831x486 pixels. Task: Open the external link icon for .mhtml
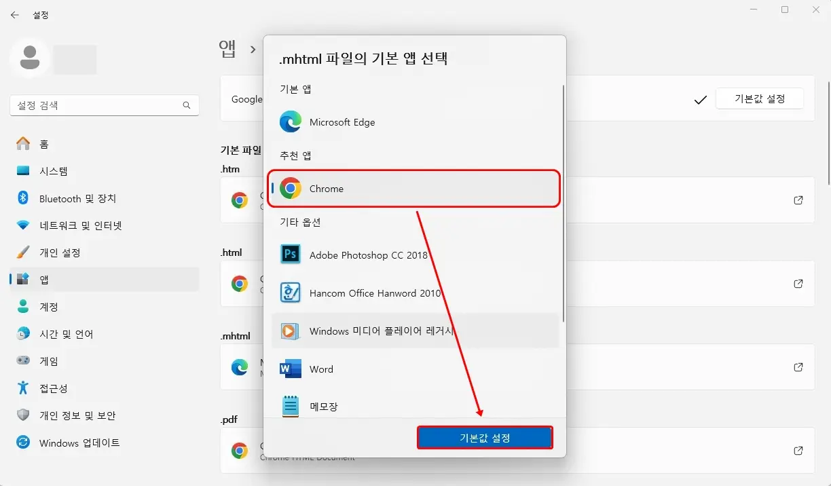[798, 367]
